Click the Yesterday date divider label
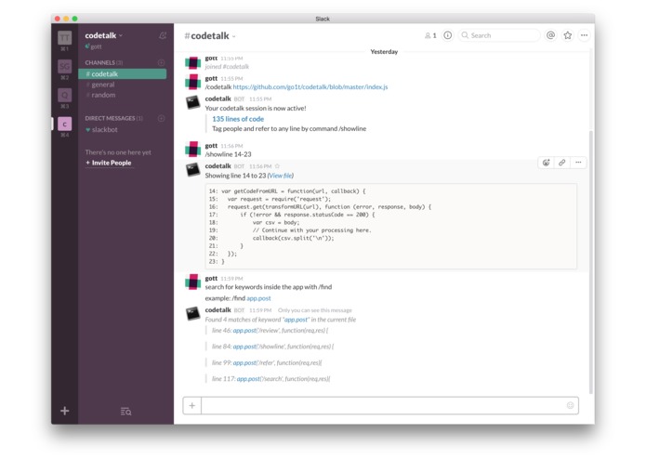 pos(384,51)
